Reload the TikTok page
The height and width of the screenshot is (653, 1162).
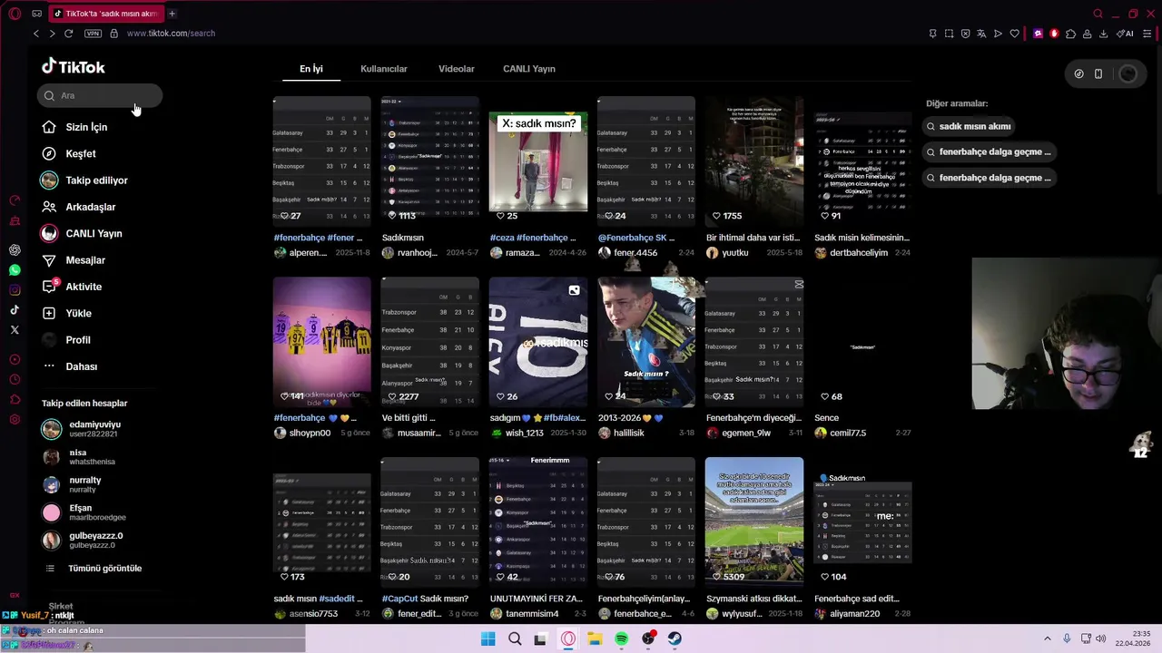pyautogui.click(x=68, y=34)
